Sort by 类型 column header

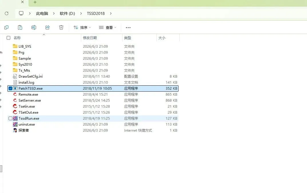click(128, 38)
